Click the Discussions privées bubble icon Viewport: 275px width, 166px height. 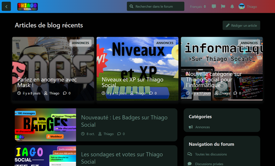click(x=190, y=164)
